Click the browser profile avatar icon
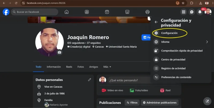Image resolution: width=214 pixels, height=108 pixels. click(x=207, y=3)
